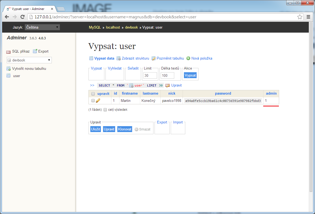Expand the SQL command with the >> arrows

click(92, 85)
